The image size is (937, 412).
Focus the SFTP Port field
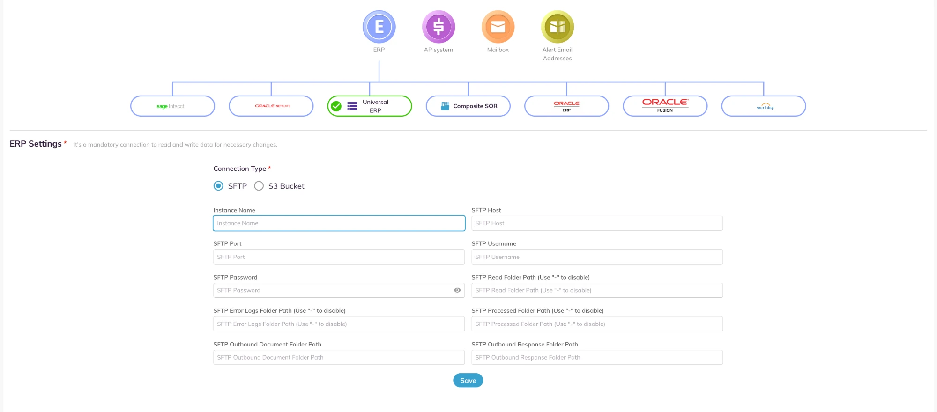[339, 257]
